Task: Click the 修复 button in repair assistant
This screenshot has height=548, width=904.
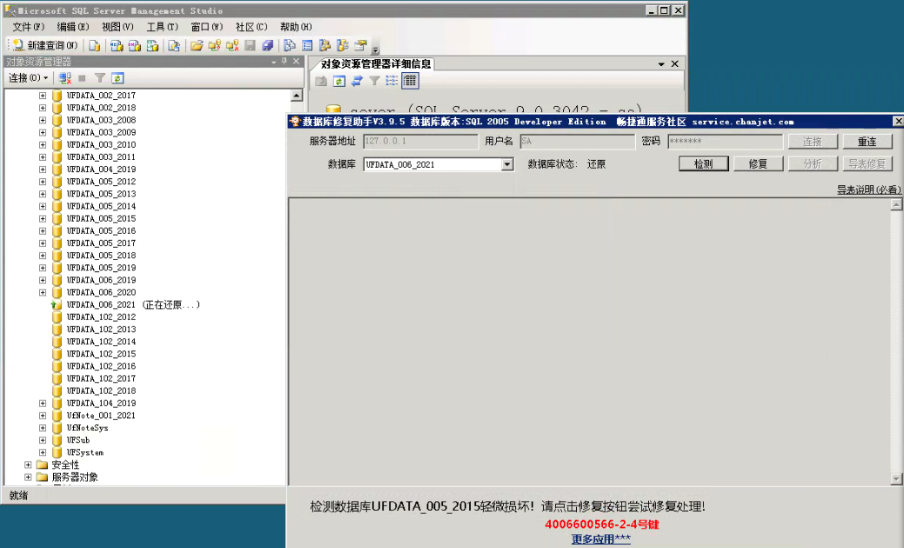Action: [x=758, y=164]
